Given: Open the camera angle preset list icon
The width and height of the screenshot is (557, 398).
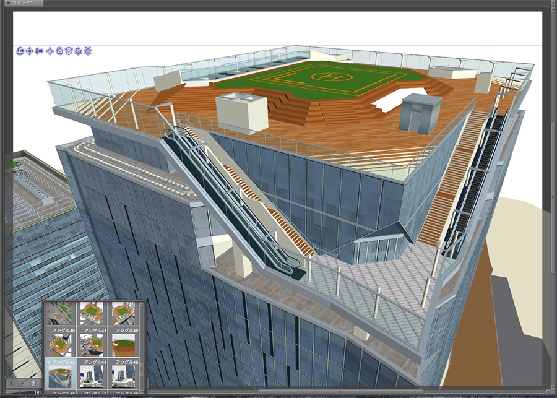Looking at the screenshot, I should coord(33,383).
